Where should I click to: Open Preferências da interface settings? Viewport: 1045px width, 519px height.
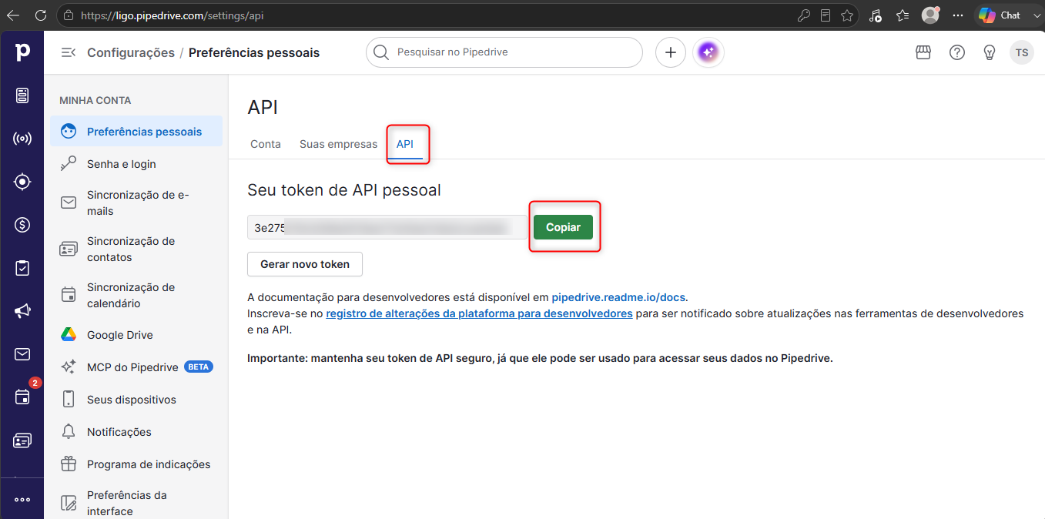[x=136, y=503]
